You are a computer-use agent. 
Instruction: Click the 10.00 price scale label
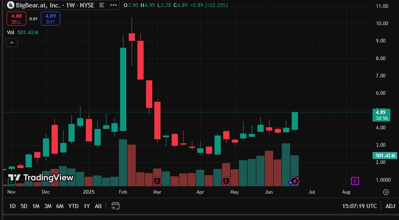(382, 23)
